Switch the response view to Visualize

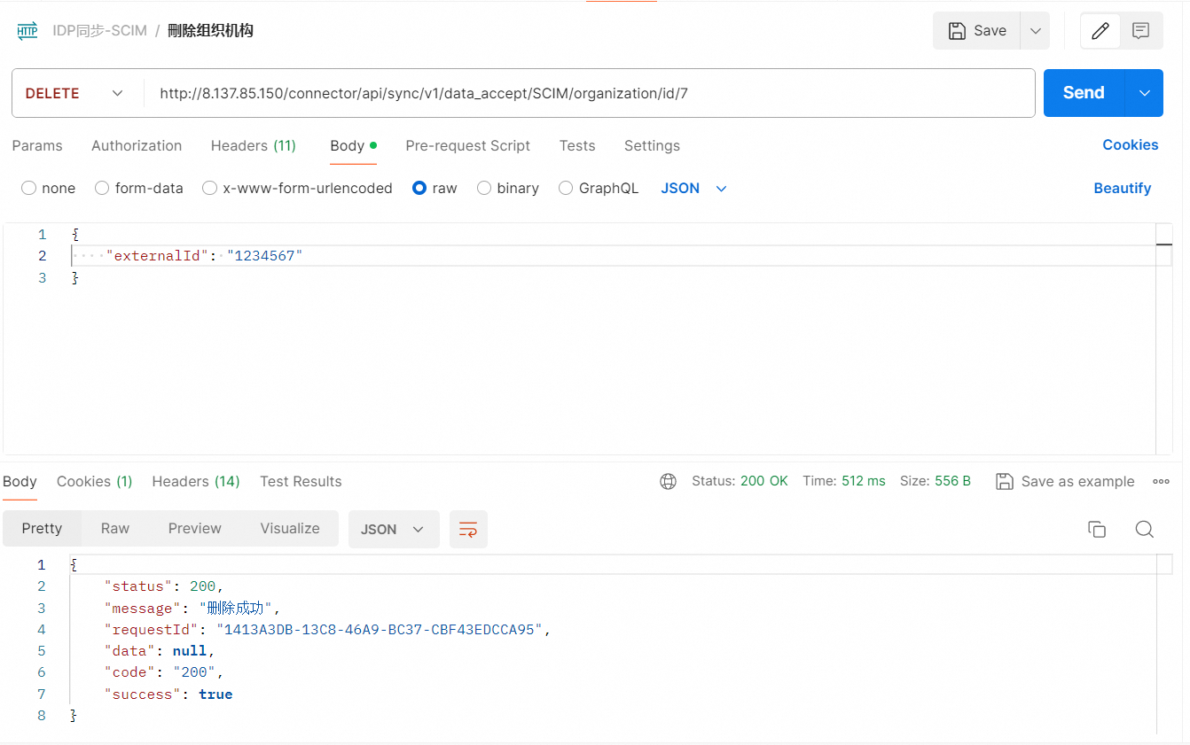(x=290, y=528)
